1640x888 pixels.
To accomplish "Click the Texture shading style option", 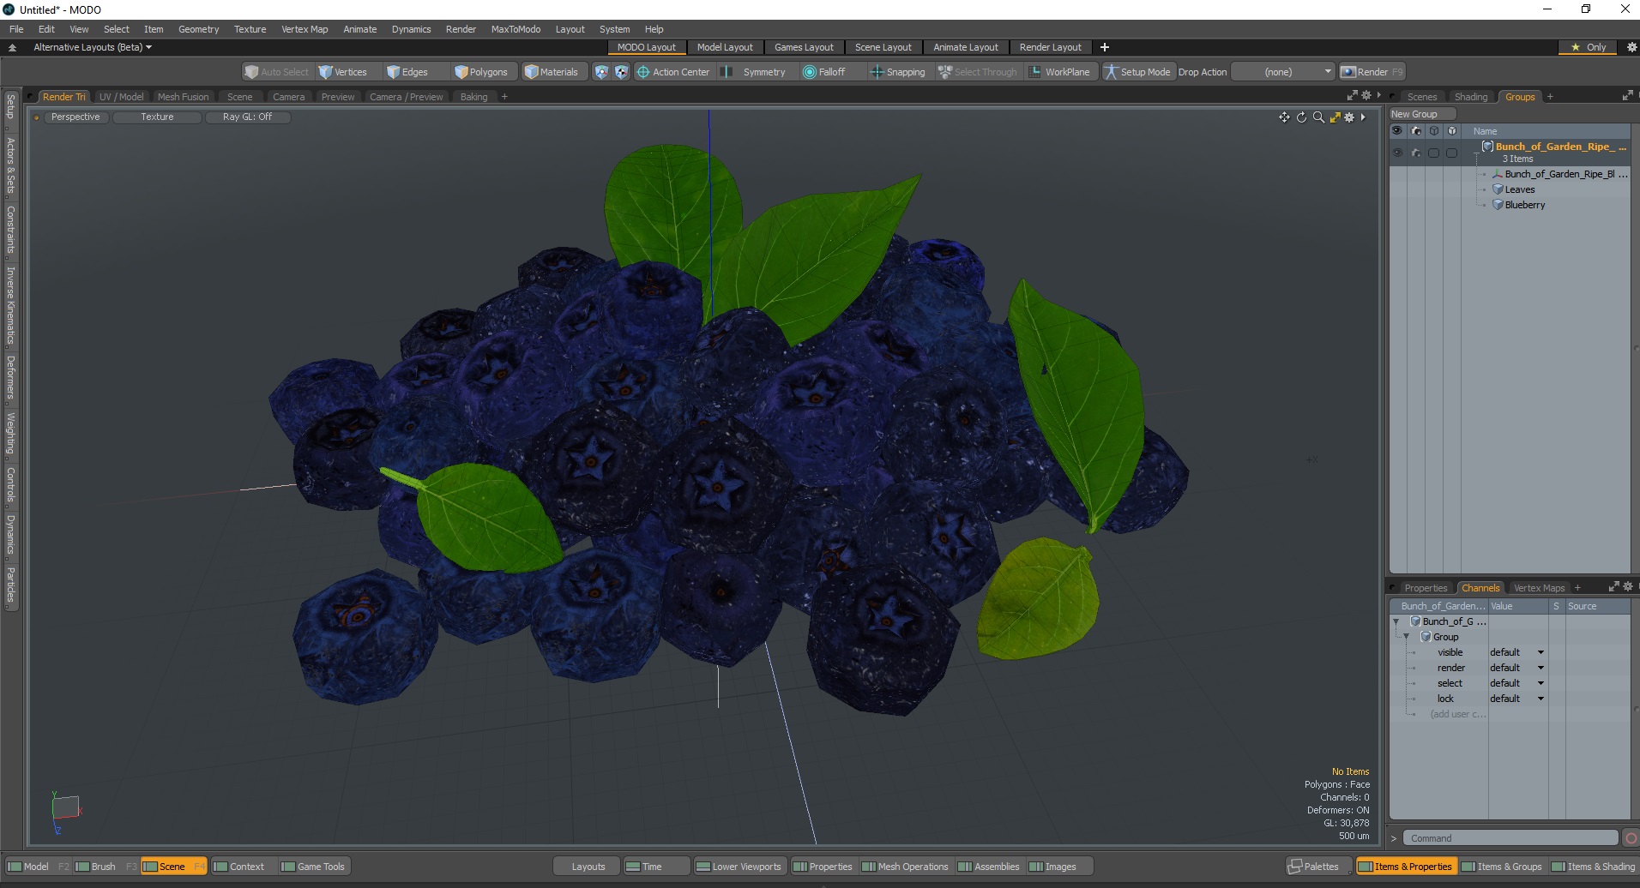I will pyautogui.click(x=157, y=117).
